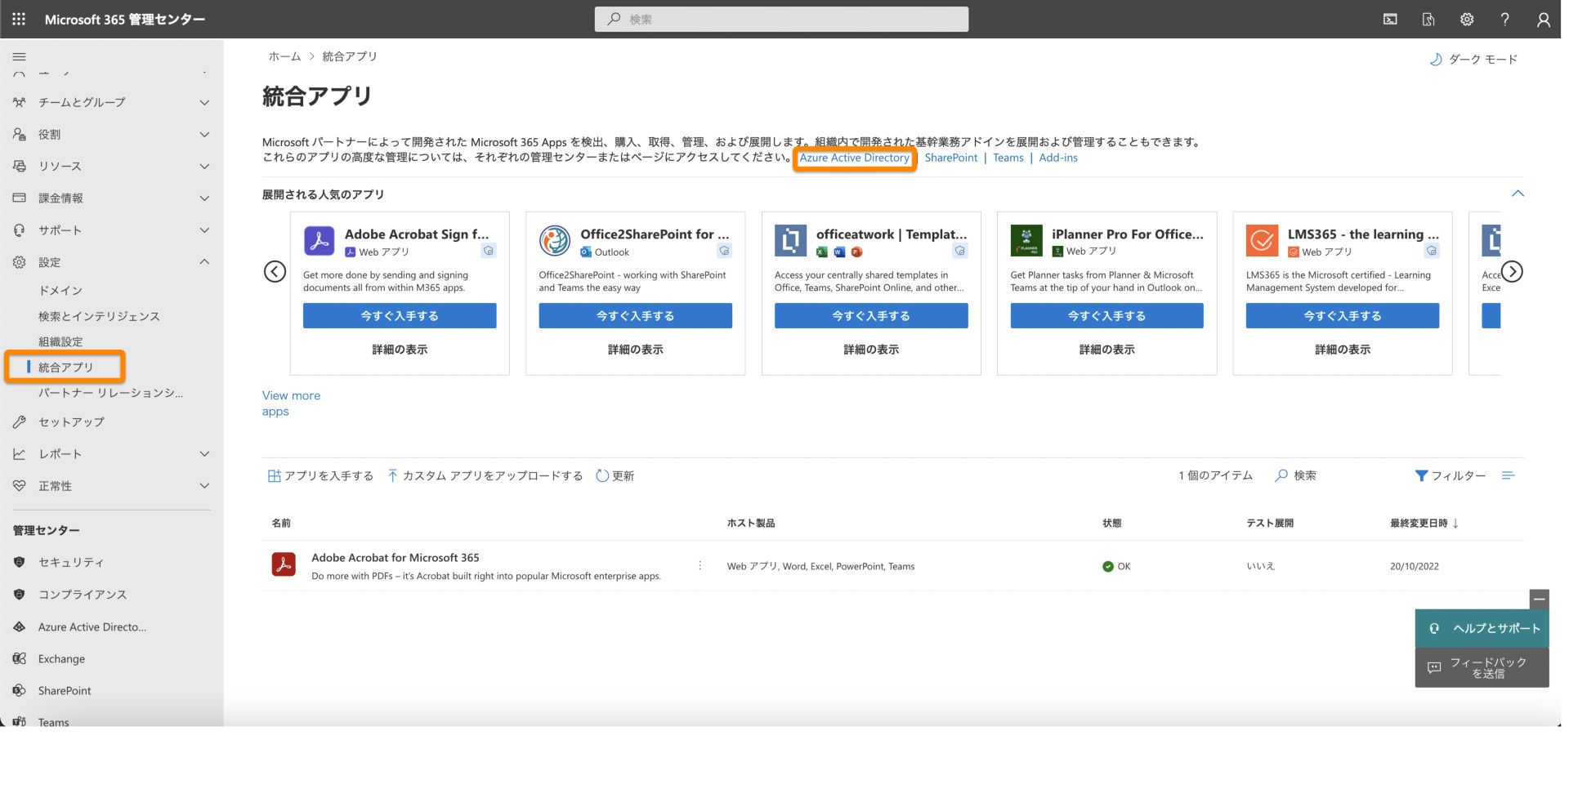The height and width of the screenshot is (798, 1569).
Task: Click Office2SharePoint app icon
Action: click(555, 242)
